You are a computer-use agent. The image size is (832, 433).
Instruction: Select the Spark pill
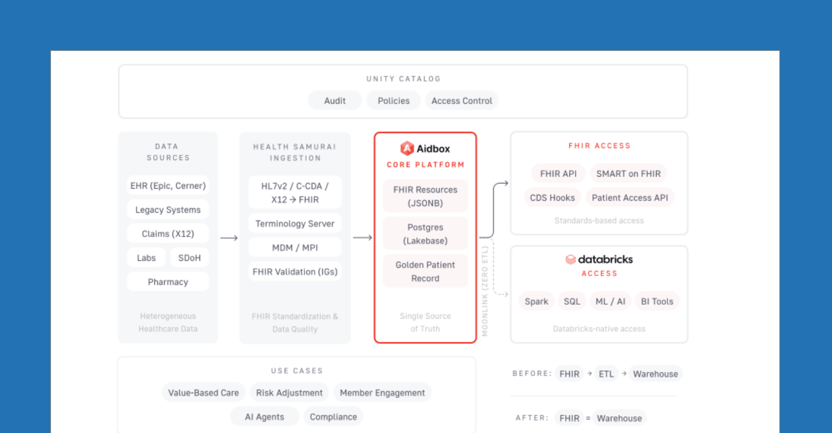[x=536, y=301]
